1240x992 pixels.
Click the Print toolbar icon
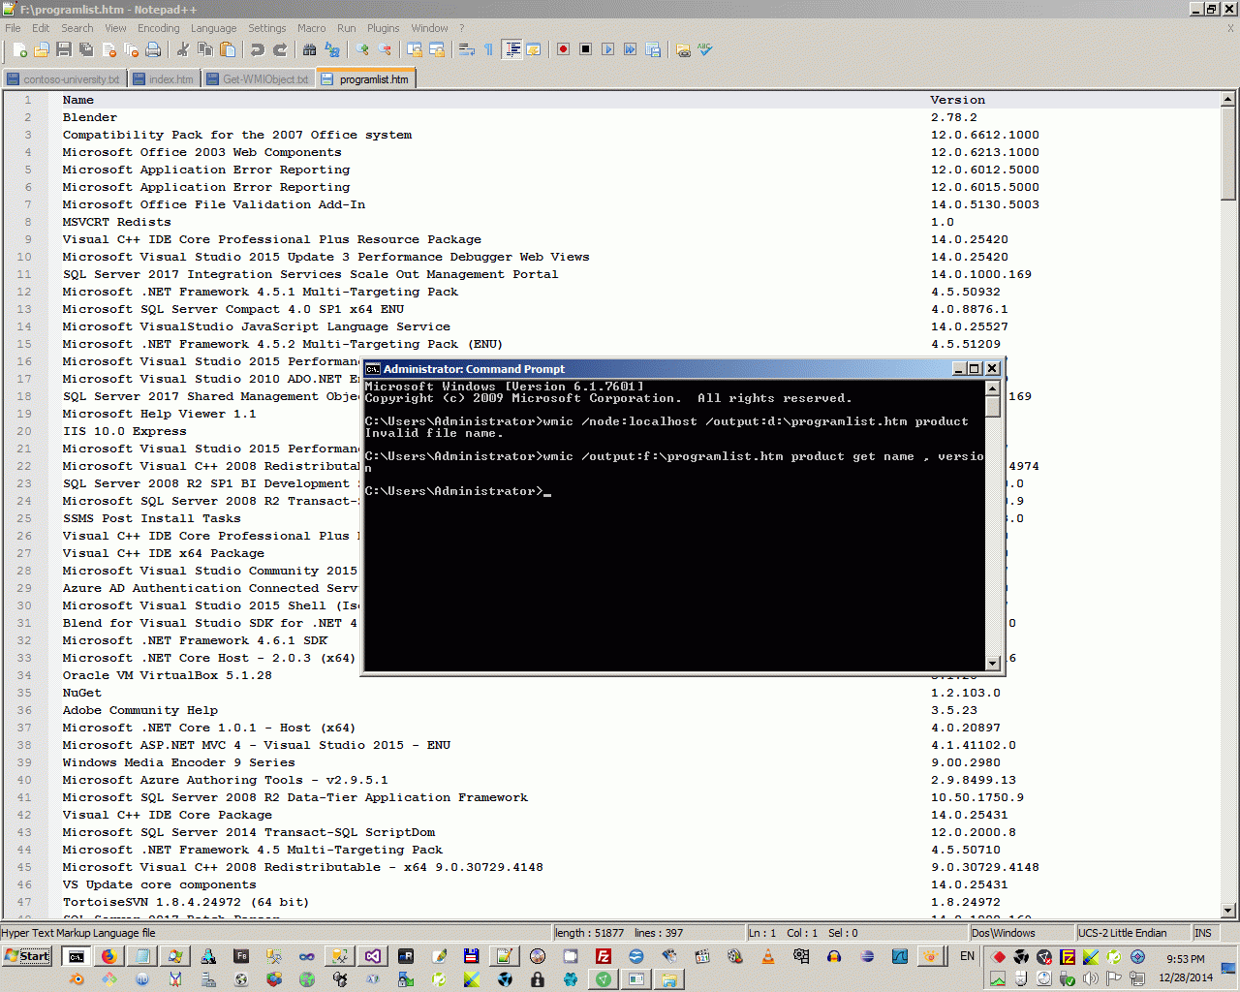pos(153,49)
